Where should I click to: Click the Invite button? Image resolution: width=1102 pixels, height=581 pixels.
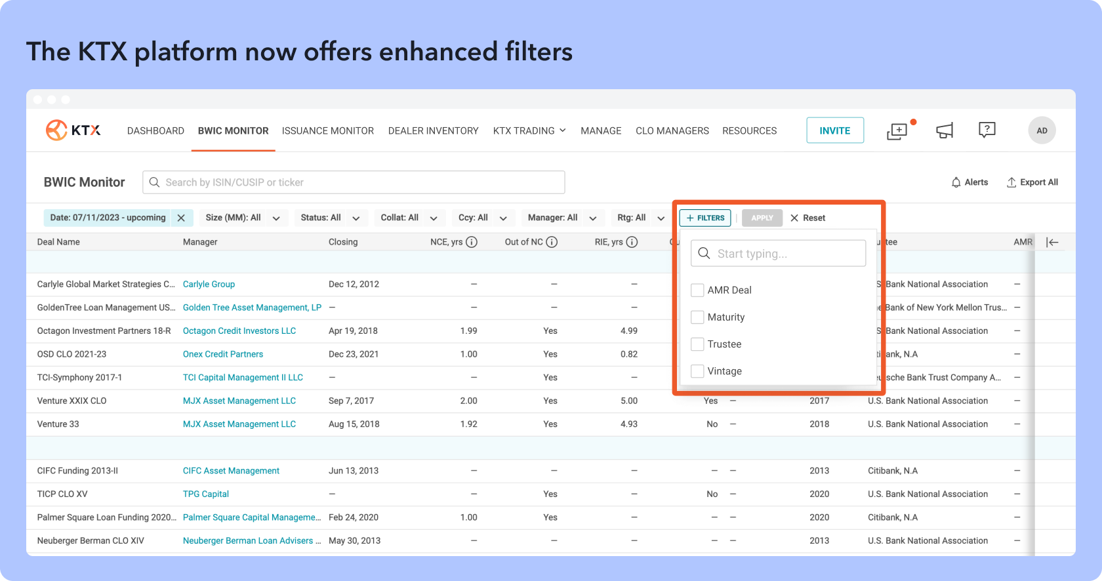[x=834, y=130]
